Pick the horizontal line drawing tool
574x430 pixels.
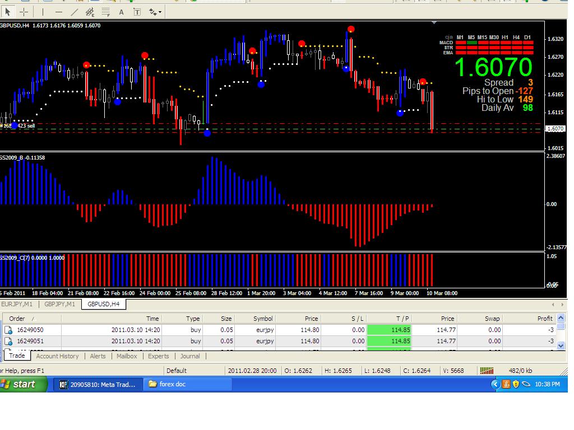point(58,12)
